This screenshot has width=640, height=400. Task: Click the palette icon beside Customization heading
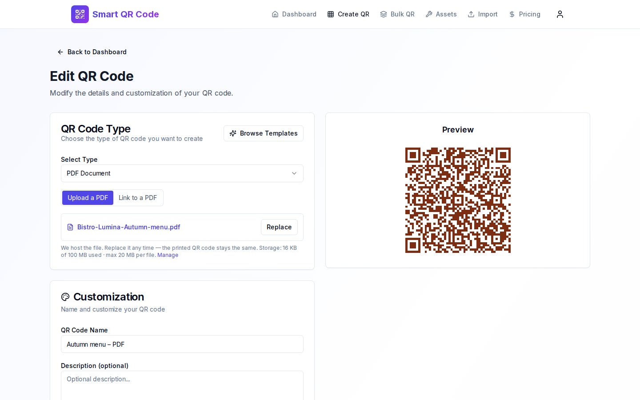coord(65,297)
